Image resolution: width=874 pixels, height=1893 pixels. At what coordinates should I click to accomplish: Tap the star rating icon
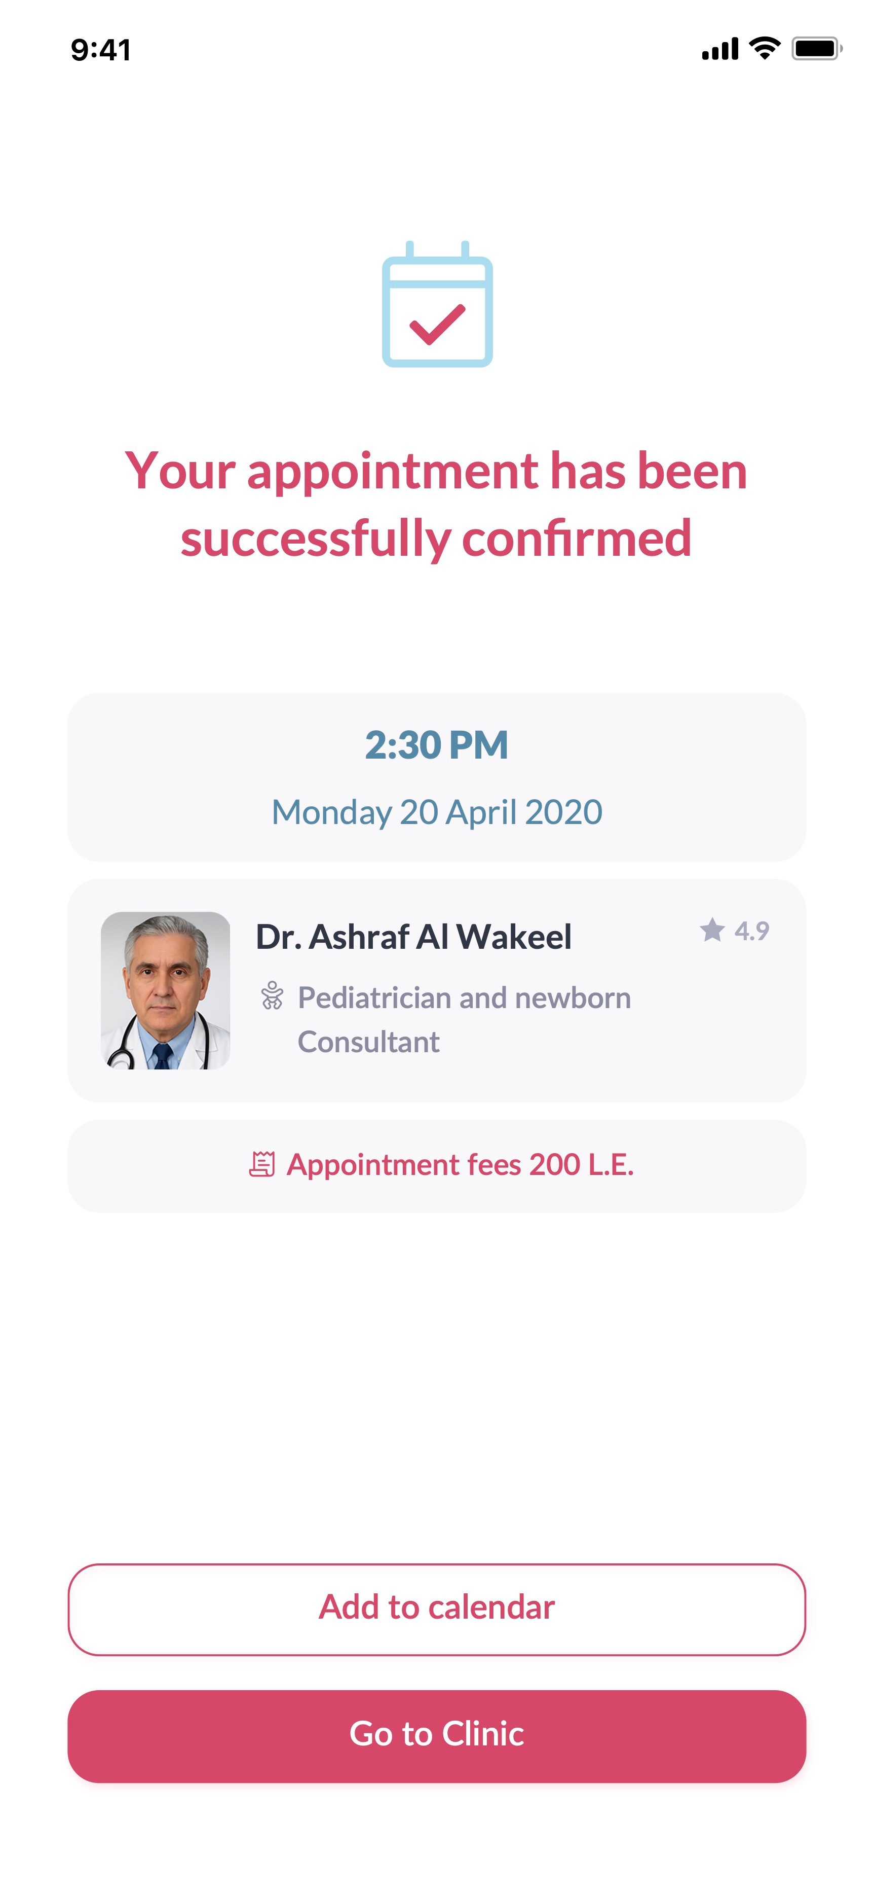tap(712, 931)
